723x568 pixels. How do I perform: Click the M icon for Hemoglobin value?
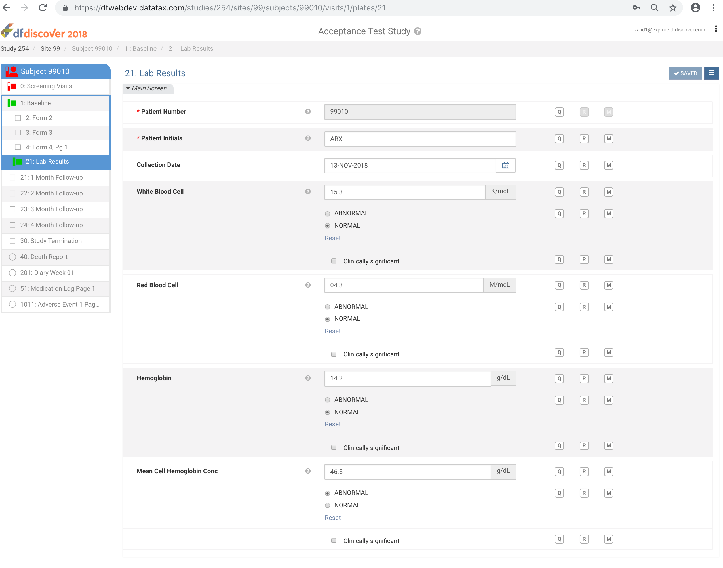[608, 379]
